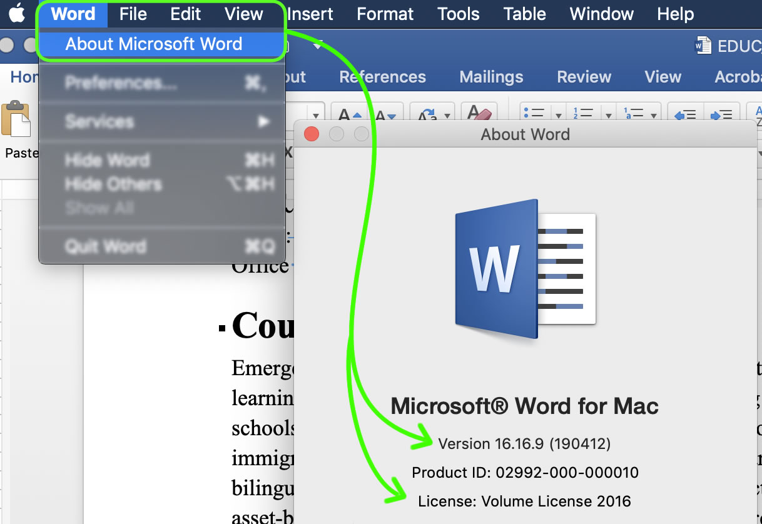Open the Table menu
Screen dimensions: 762x524
click(525, 14)
